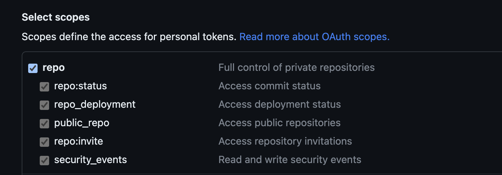Image resolution: width=502 pixels, height=175 pixels.
Task: Toggle the repo:invite checkbox
Action: point(44,142)
